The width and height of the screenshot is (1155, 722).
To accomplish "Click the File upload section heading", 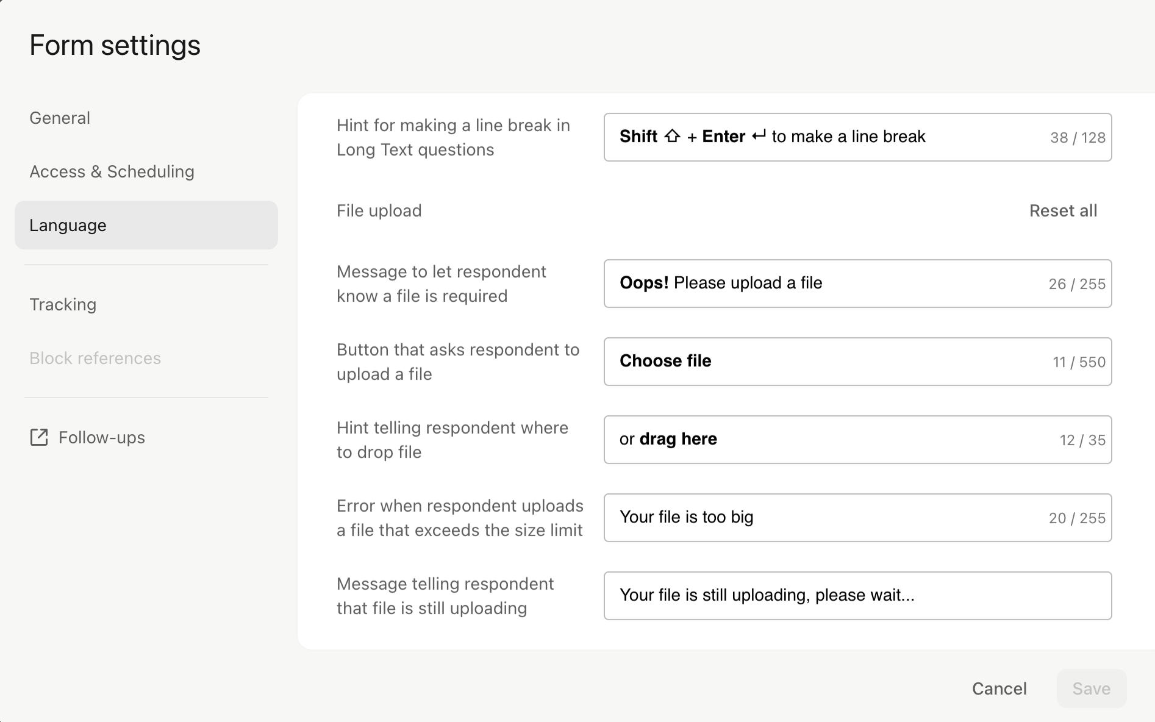I will click(379, 210).
